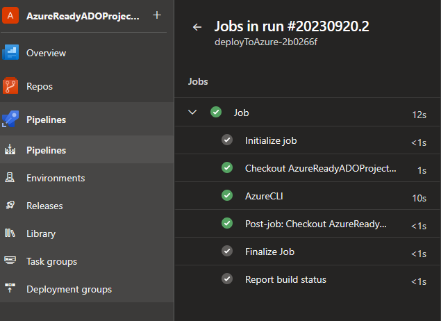Viewport: 441px width, 321px height.
Task: Select Pipelines sub-menu item label
Action: click(46, 150)
